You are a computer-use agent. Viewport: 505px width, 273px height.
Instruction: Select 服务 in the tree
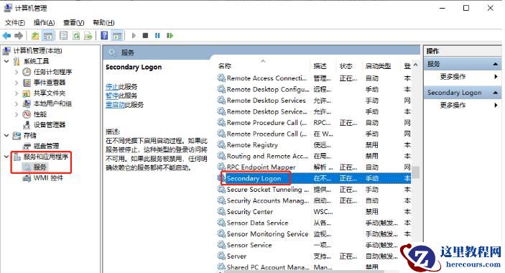[40, 167]
